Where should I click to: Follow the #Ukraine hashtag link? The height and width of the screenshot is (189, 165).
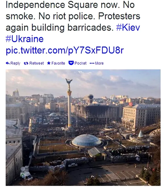pyautogui.click(x=25, y=39)
